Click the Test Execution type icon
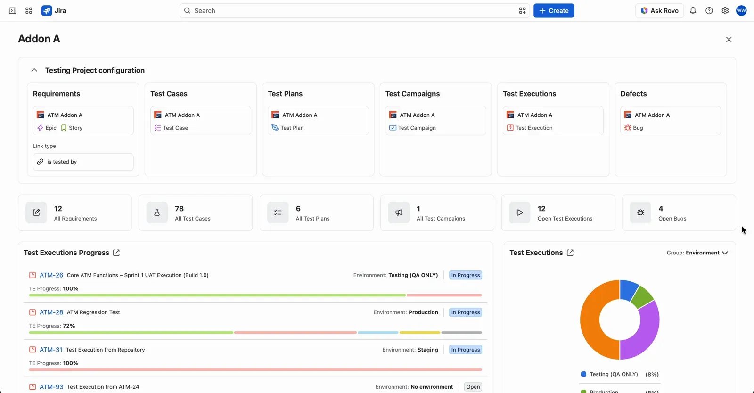754x393 pixels. coord(510,128)
